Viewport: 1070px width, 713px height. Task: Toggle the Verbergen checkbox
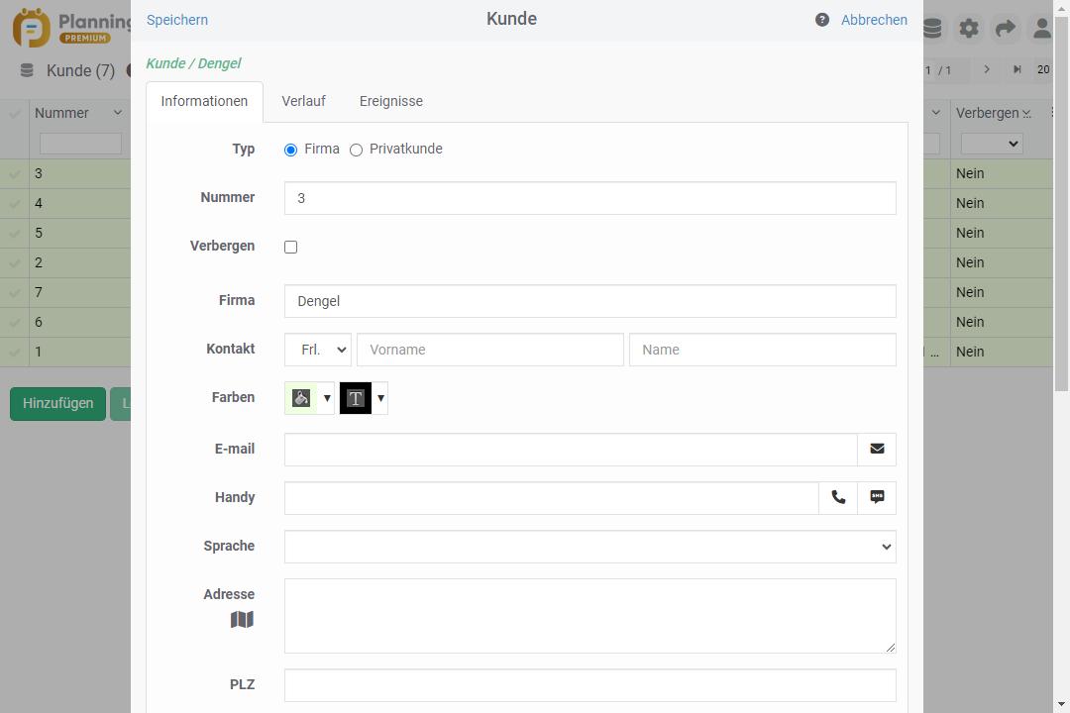click(x=290, y=247)
